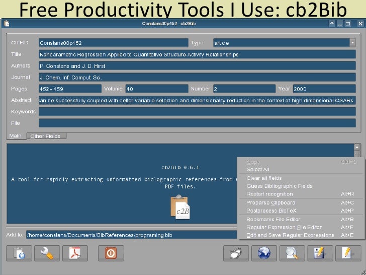This screenshot has width=366, height=275.
Task: Click the empty File field
Action: [x=197, y=123]
